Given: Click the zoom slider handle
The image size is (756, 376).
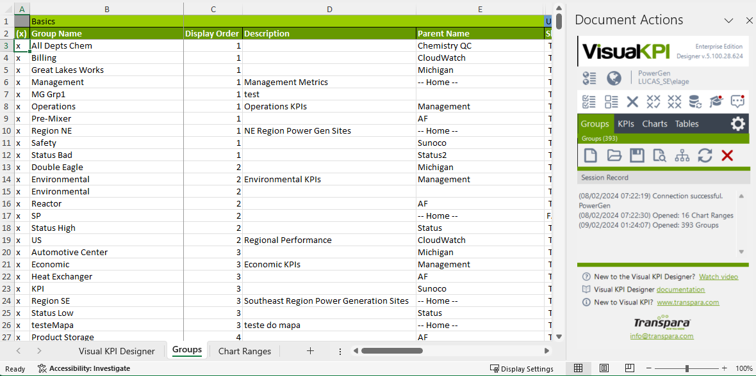Looking at the screenshot, I should click(687, 368).
